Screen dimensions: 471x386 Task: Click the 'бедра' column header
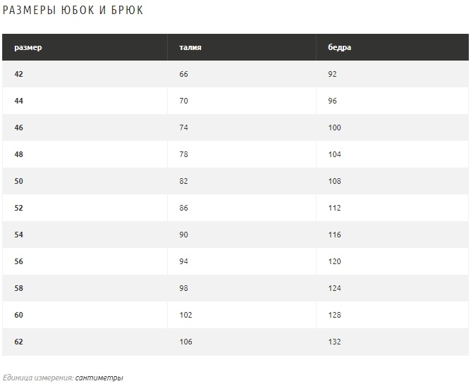coord(339,47)
